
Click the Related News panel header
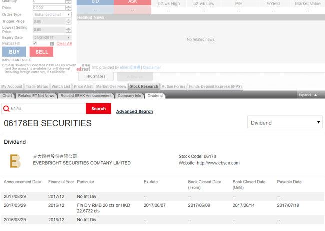[201, 17]
